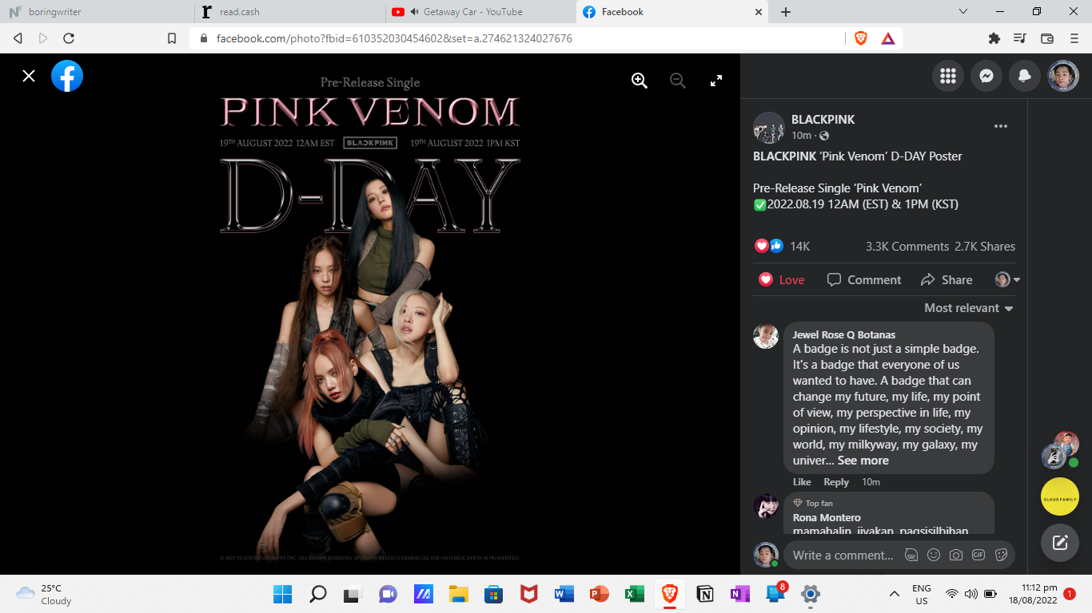Open Jewel Rose Q Botanas's profile
1092x613 pixels.
pyautogui.click(x=843, y=334)
